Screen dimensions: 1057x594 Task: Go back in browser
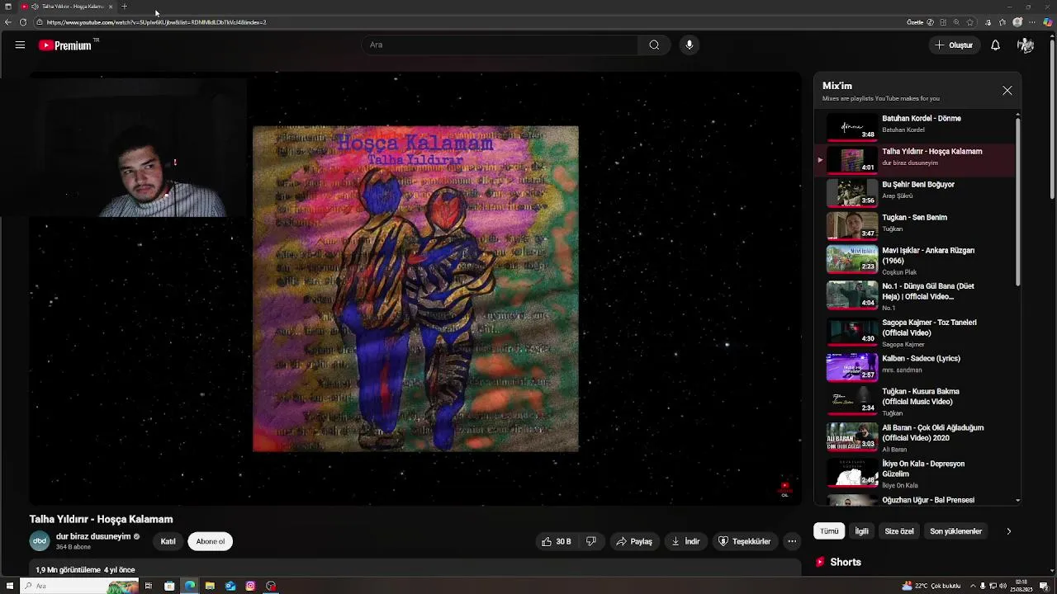click(x=8, y=22)
